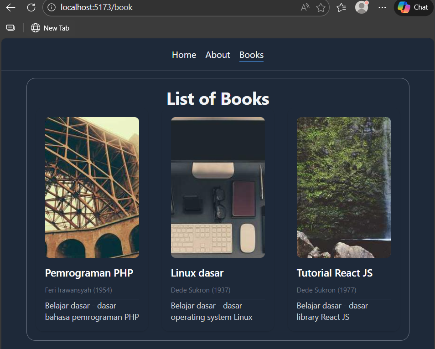Open the Favorites list icon
The image size is (435, 349).
point(341,7)
